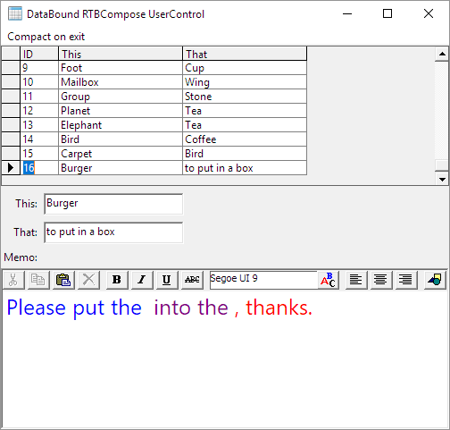Select the cell 'Wing'

coord(245,82)
